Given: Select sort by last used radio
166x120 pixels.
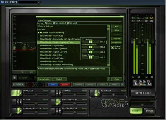Looking at the screenshot, I should (68, 23).
